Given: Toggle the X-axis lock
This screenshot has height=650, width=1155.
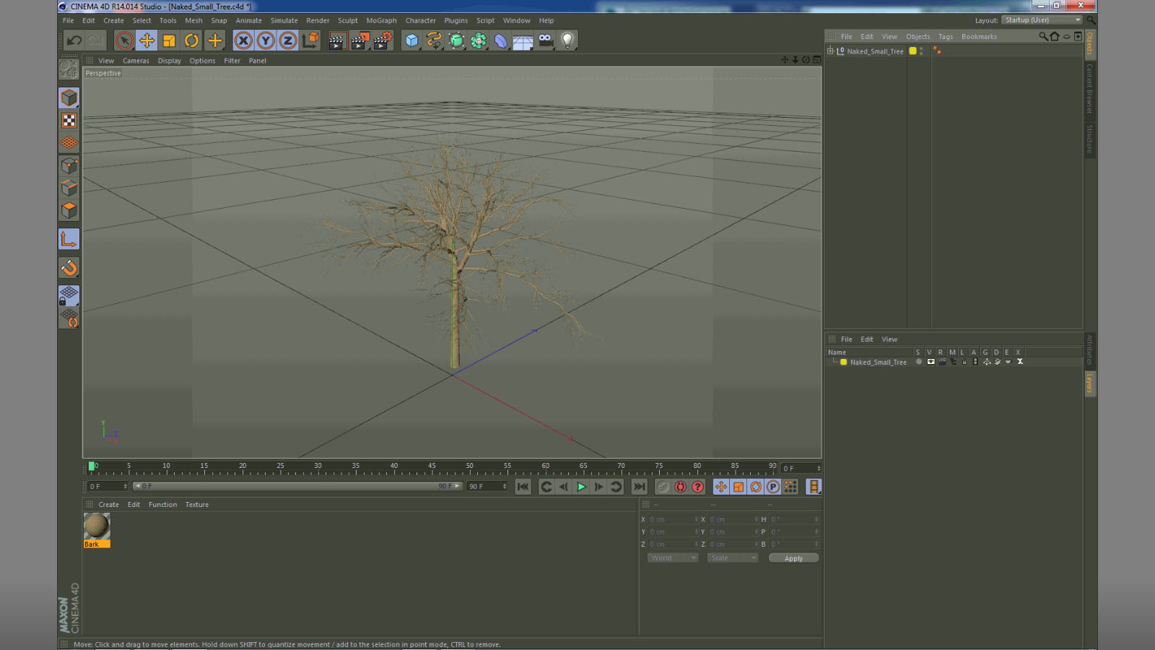Looking at the screenshot, I should pyautogui.click(x=243, y=40).
